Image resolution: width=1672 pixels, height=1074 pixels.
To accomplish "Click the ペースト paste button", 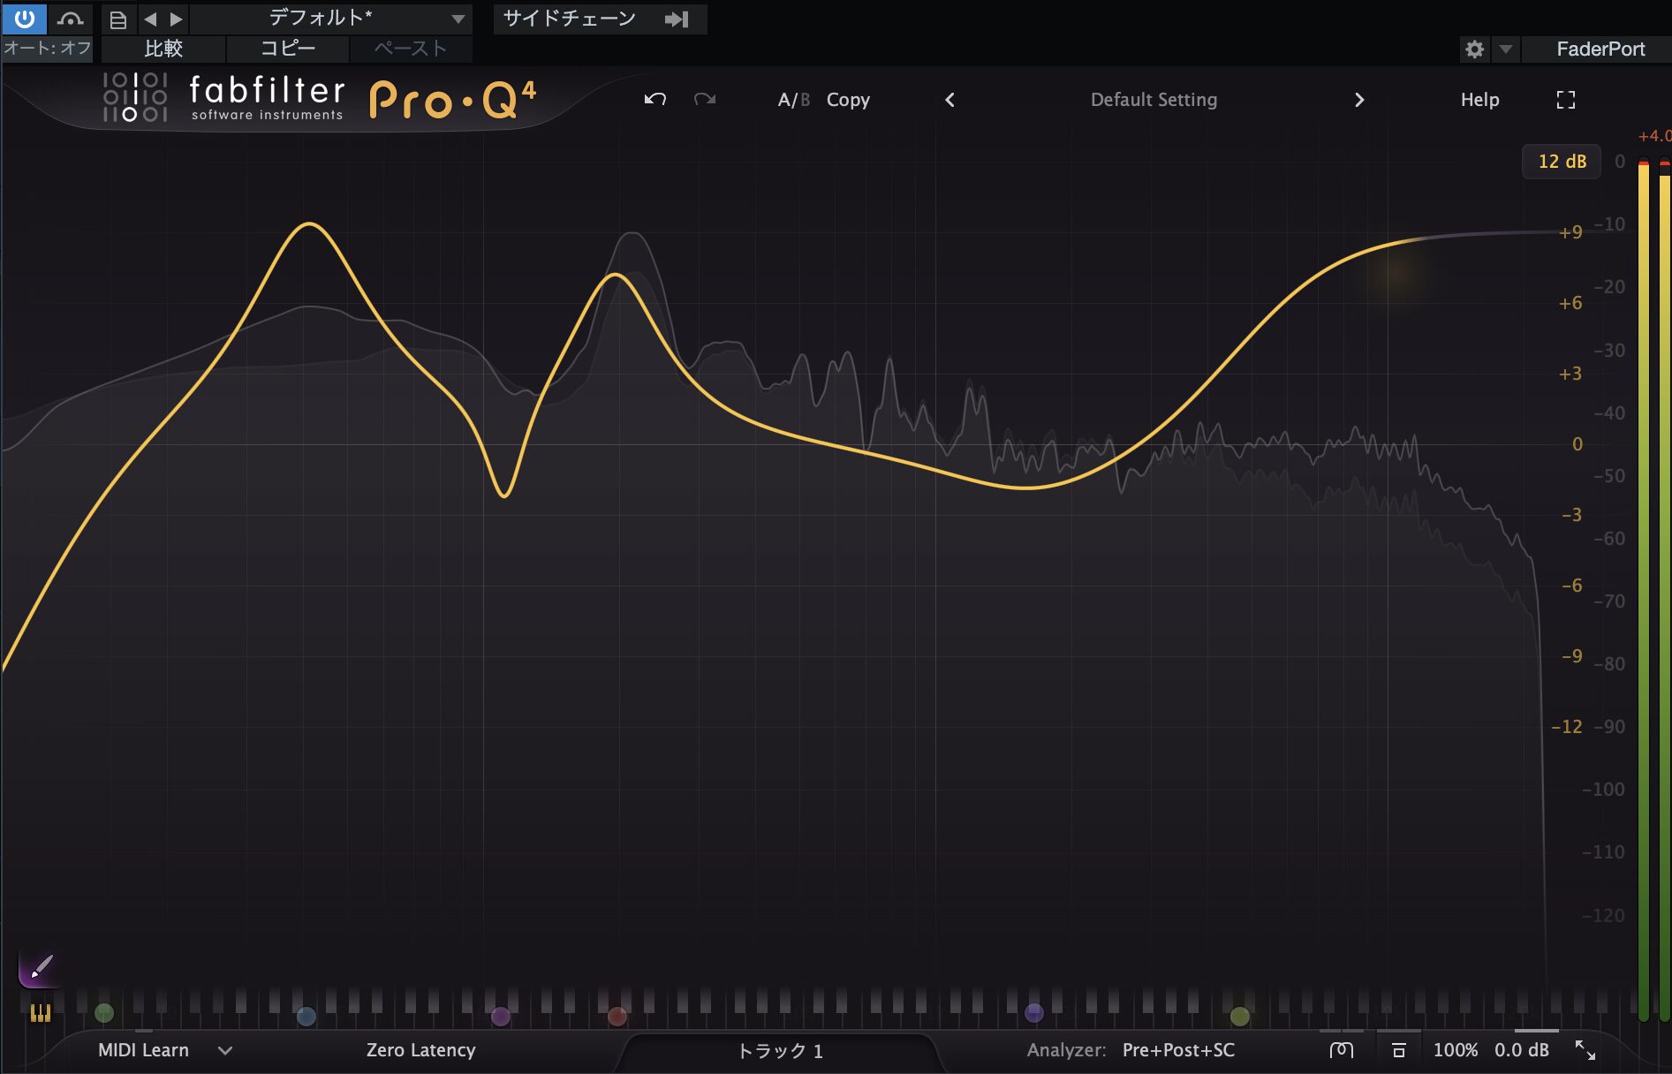I will click(x=411, y=49).
